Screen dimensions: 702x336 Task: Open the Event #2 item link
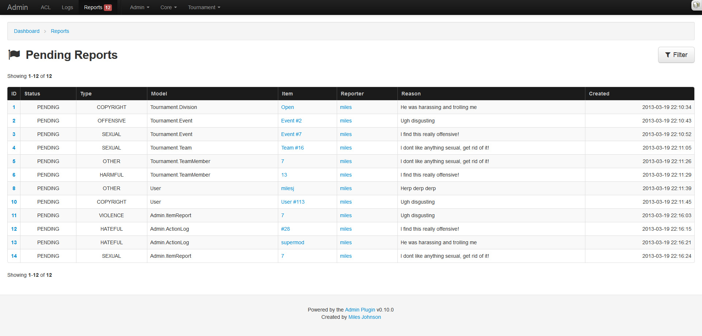[x=291, y=121]
